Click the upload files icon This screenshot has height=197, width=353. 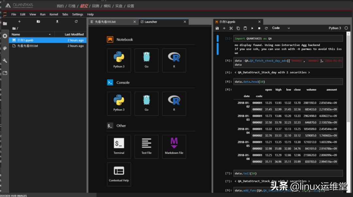tap(57, 22)
